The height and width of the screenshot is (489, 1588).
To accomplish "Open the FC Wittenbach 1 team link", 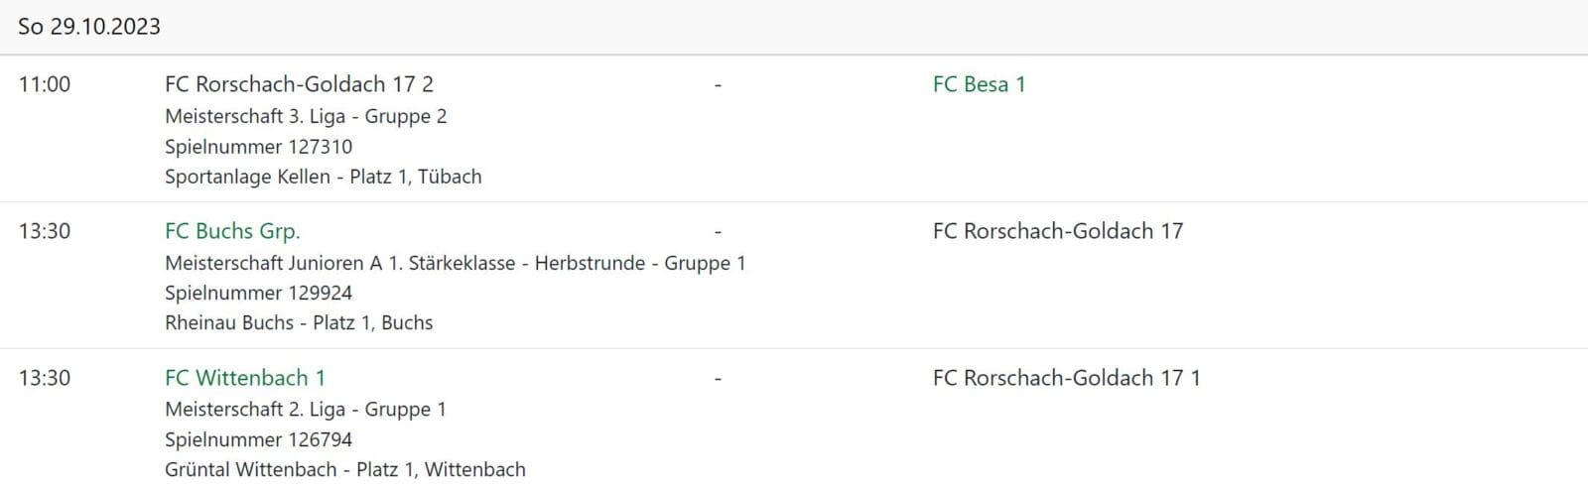I will pyautogui.click(x=245, y=378).
